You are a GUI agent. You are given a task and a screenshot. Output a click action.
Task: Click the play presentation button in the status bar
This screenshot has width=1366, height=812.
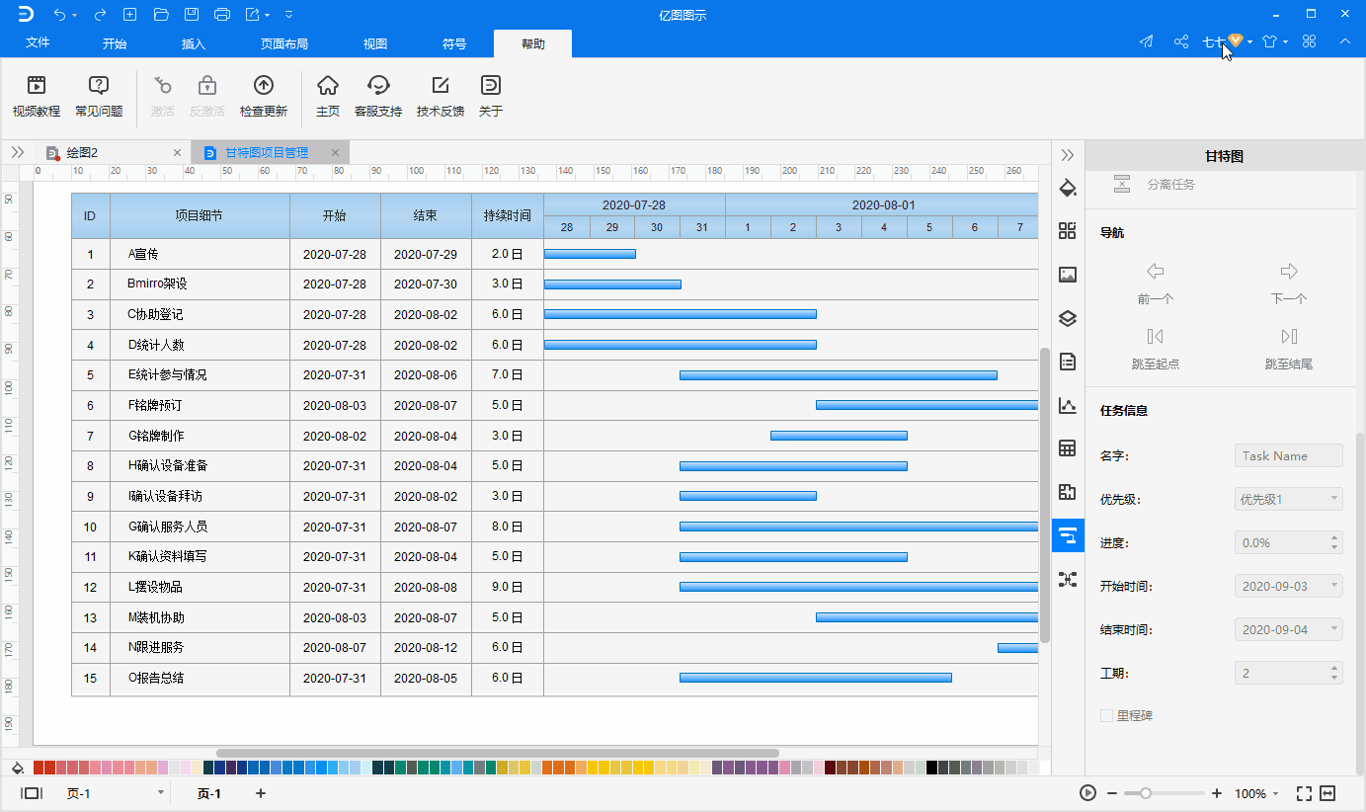coord(1087,793)
